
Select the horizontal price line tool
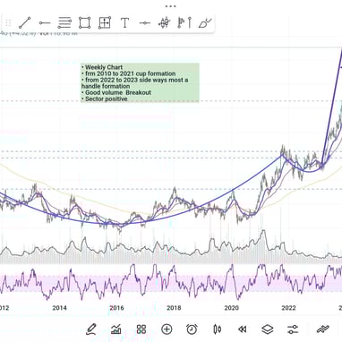(x=145, y=23)
